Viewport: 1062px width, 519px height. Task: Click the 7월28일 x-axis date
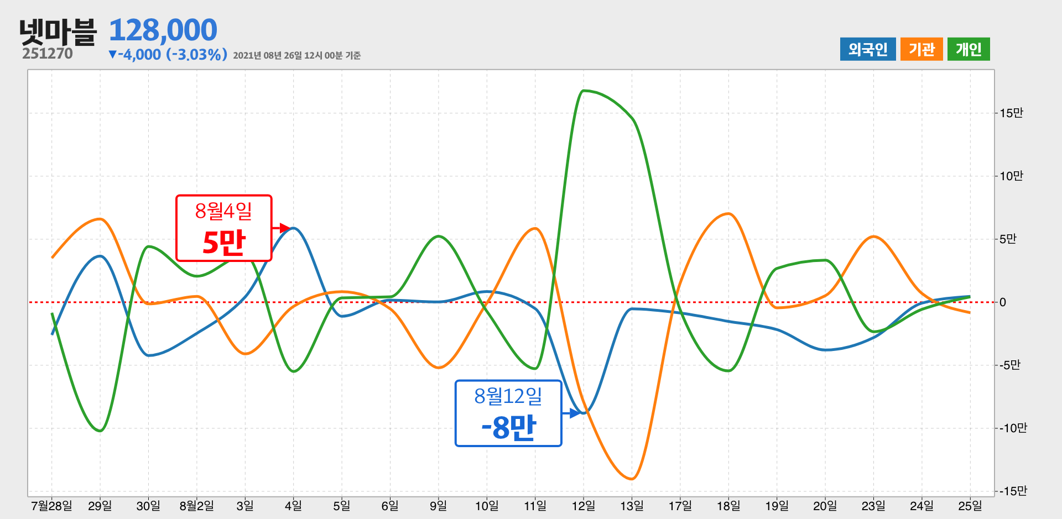point(51,506)
